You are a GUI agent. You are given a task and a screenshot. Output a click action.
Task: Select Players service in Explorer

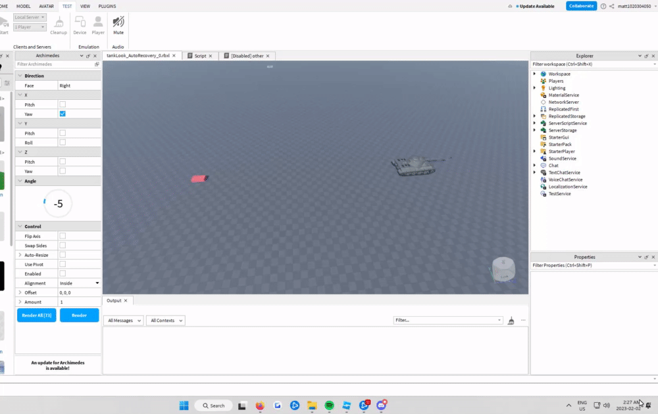(555, 81)
